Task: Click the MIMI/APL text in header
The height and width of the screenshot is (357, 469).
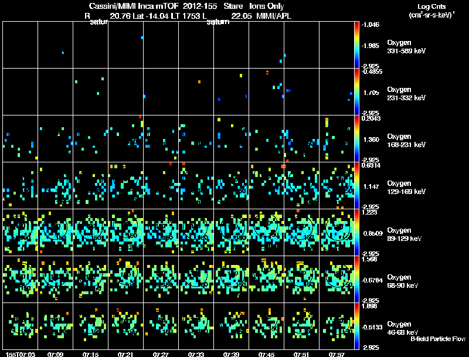Action: pyautogui.click(x=274, y=16)
